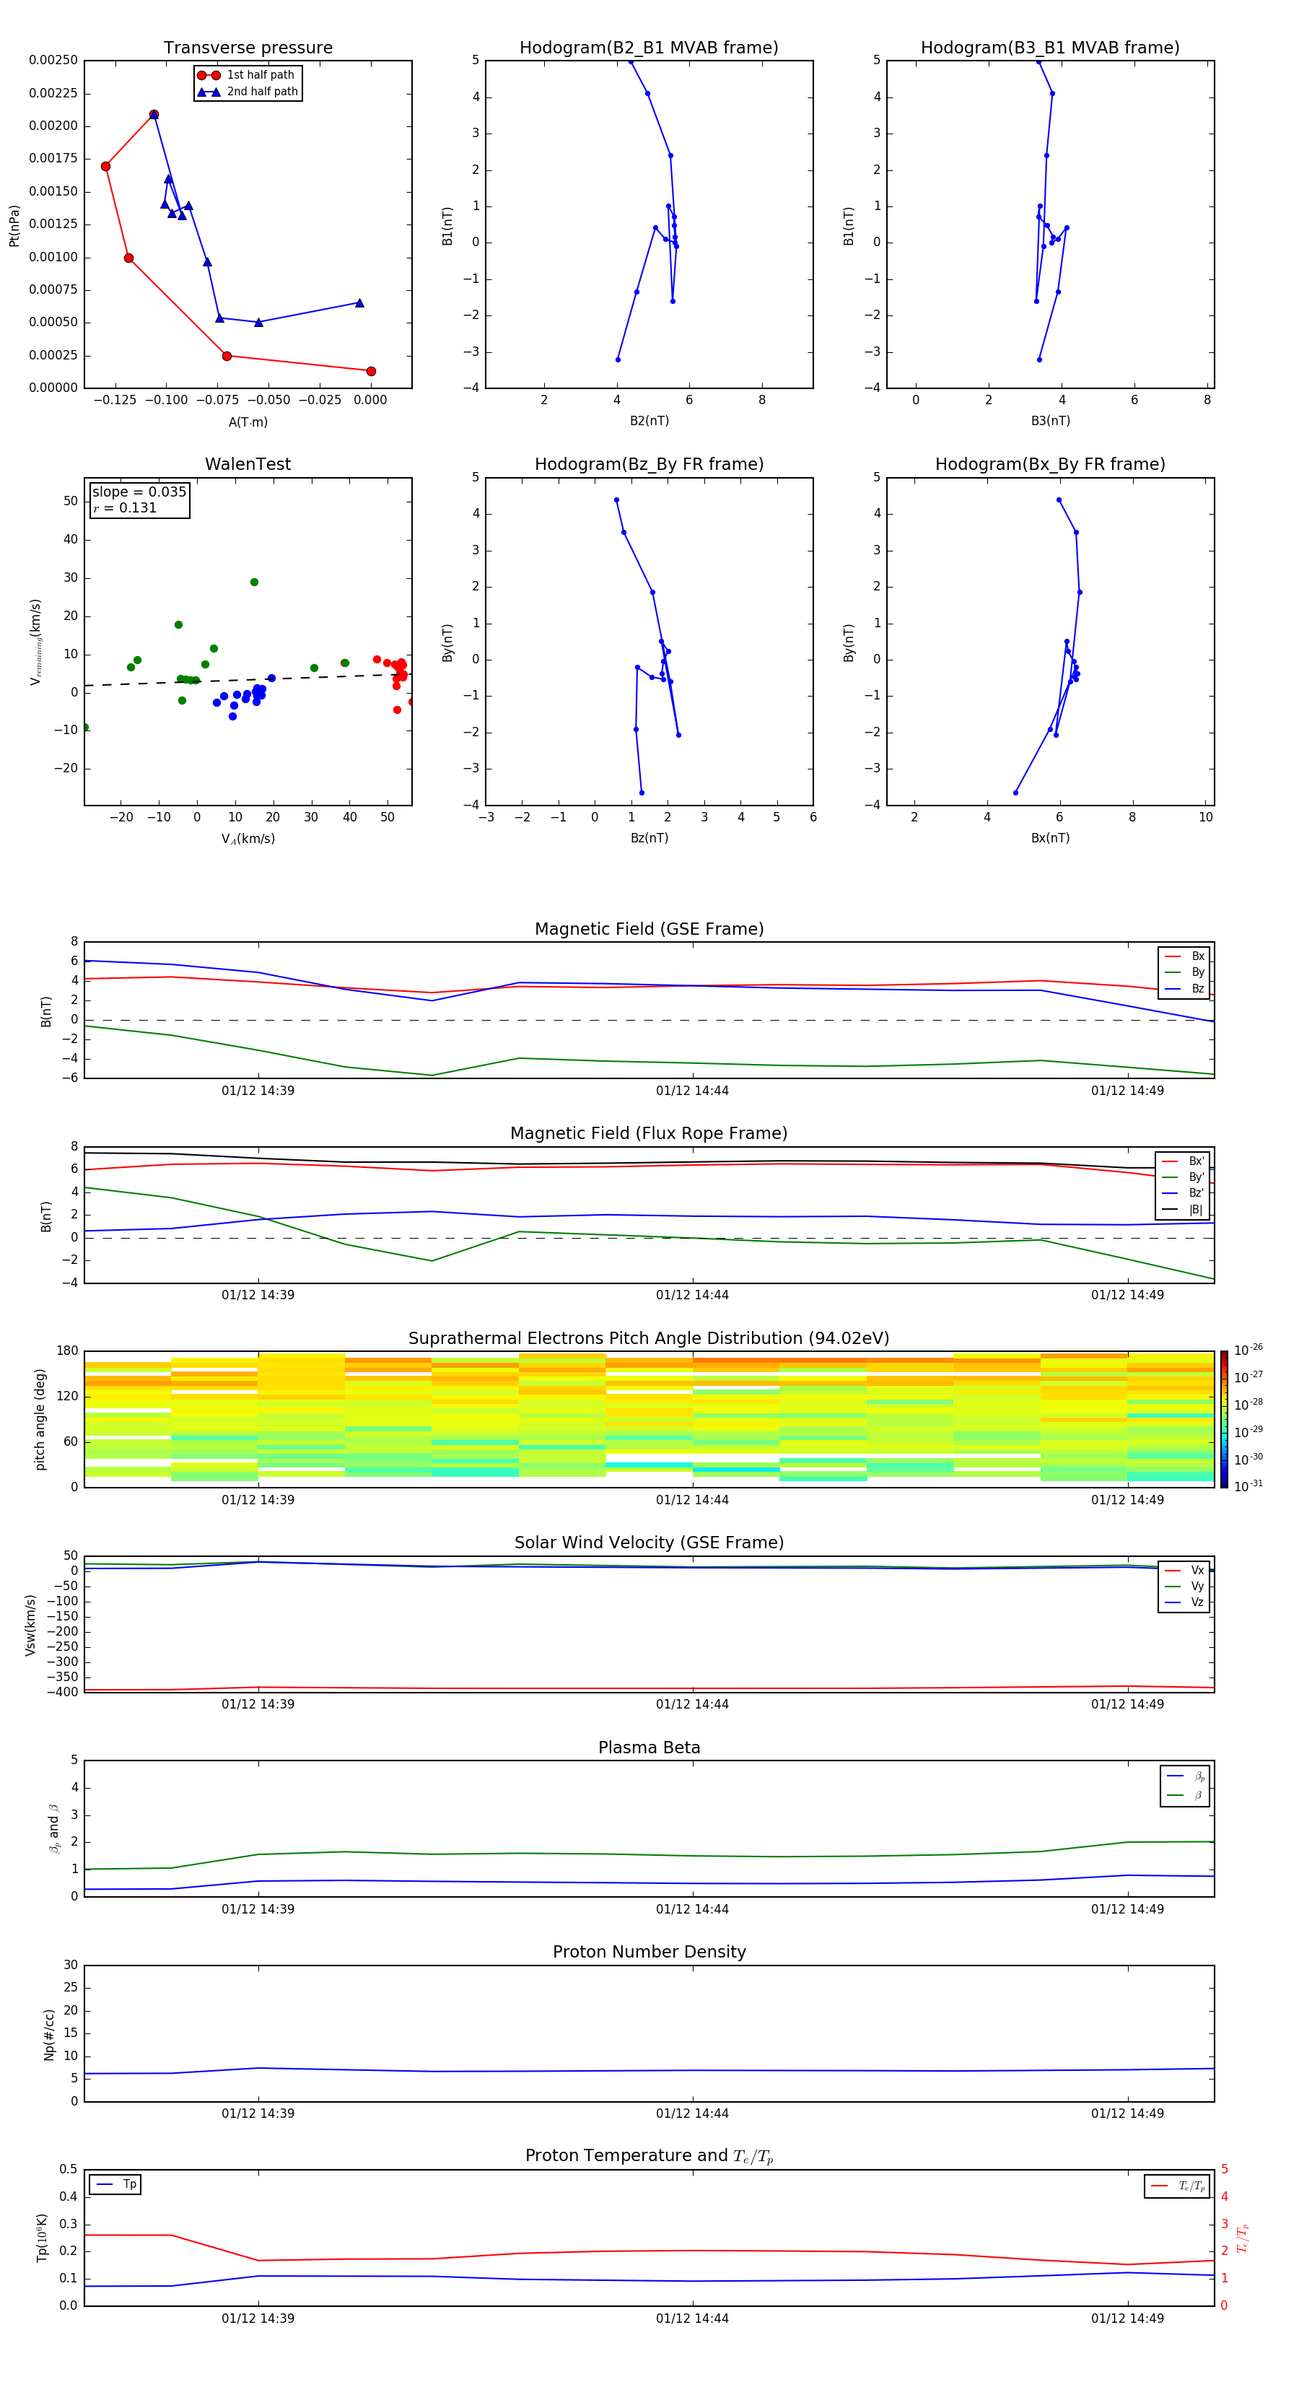This screenshot has height=2382, width=1299.
Task: Click "Hodogram(Bz_By FR frame)" title
Action: (x=649, y=464)
